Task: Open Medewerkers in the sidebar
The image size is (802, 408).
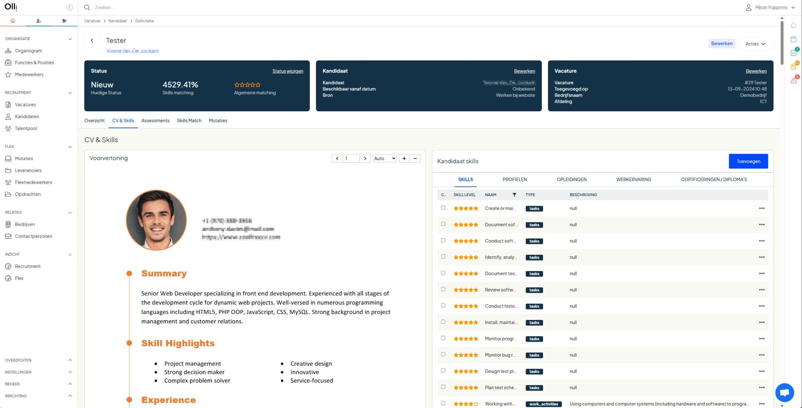Action: 29,75
